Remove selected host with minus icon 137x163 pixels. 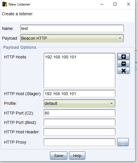[x=124, y=63]
